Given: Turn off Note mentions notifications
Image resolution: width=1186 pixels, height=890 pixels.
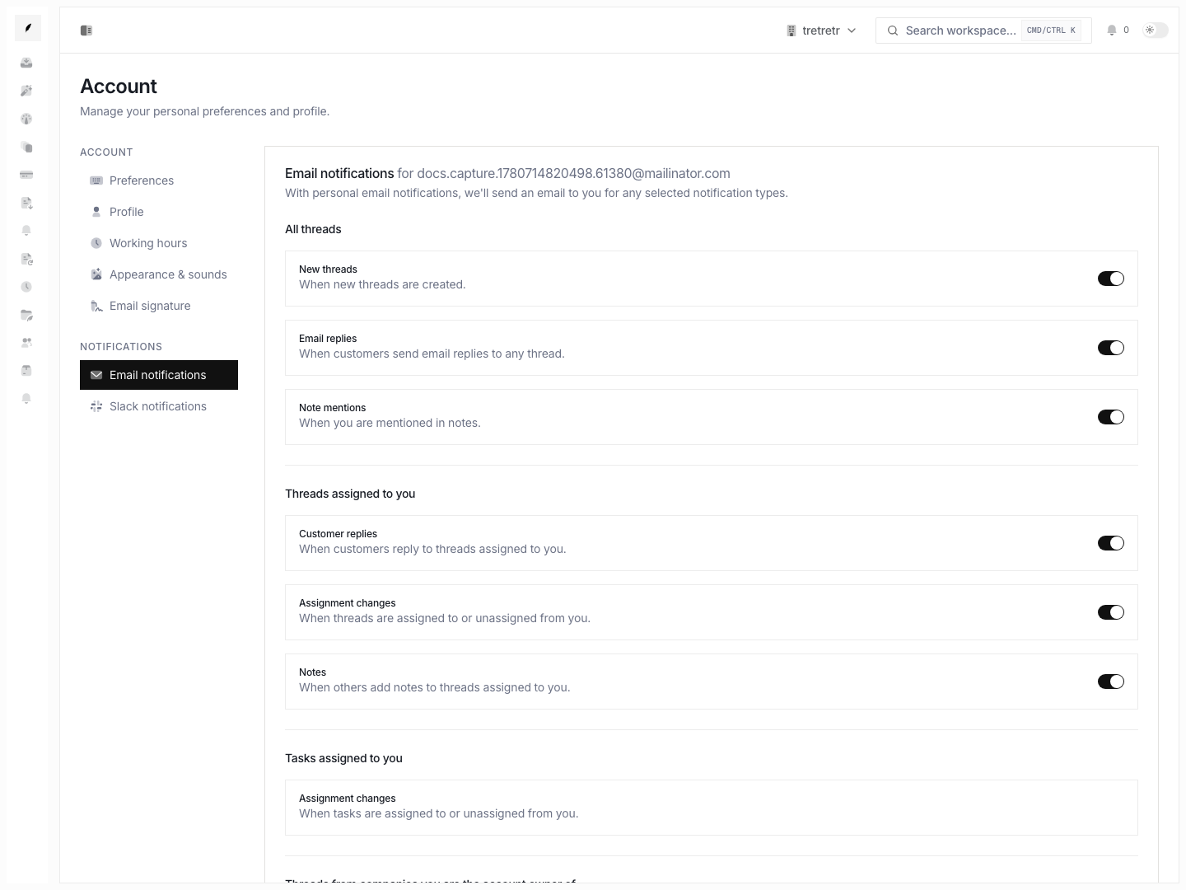Looking at the screenshot, I should click(1111, 417).
